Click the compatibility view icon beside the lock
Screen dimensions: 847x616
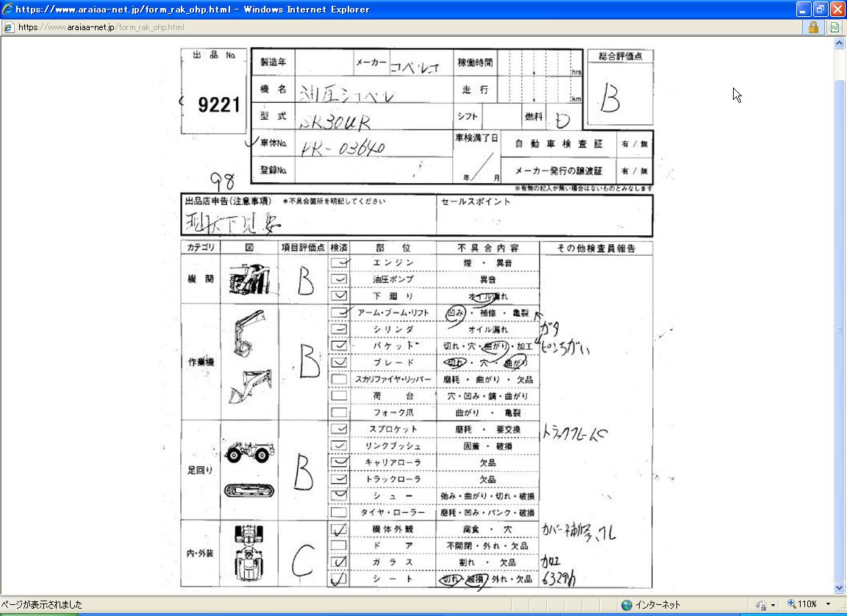(835, 27)
